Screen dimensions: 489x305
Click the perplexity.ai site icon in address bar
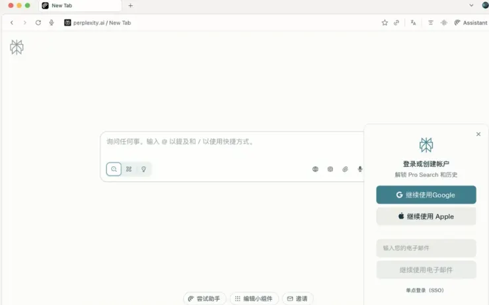pyautogui.click(x=67, y=22)
